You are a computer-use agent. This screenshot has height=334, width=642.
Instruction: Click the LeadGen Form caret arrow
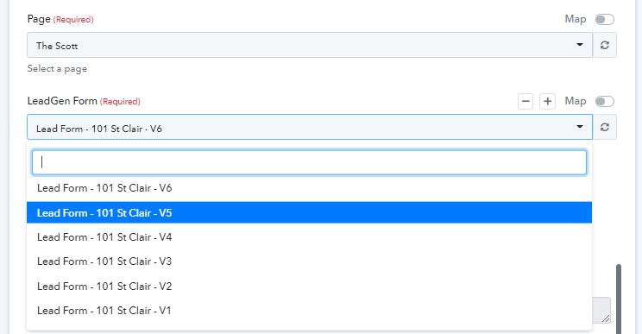580,127
